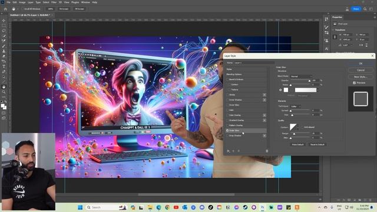Open the File menu
377x212 pixels.
click(8, 2)
